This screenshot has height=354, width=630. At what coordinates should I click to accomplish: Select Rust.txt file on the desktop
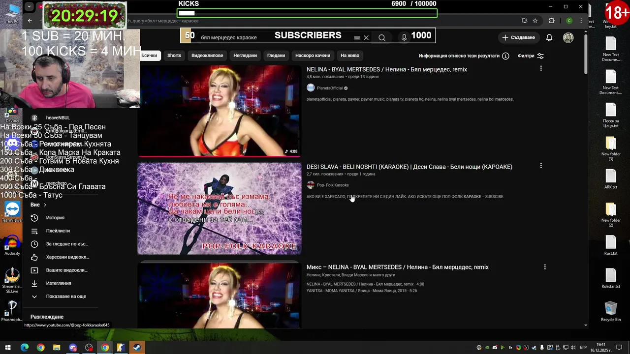611,245
